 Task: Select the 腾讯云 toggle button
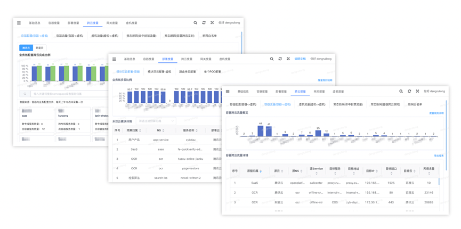tap(26, 48)
